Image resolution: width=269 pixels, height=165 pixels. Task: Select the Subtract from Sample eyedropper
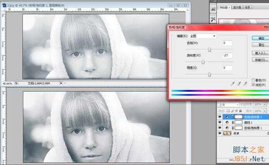pos(245,84)
